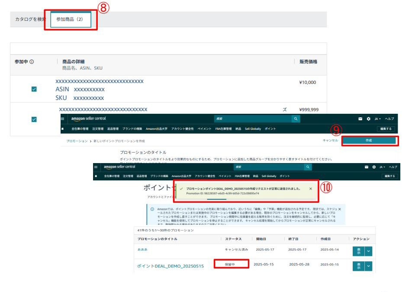Click first product's SKU xxxxxxxxxx line

tap(80, 98)
